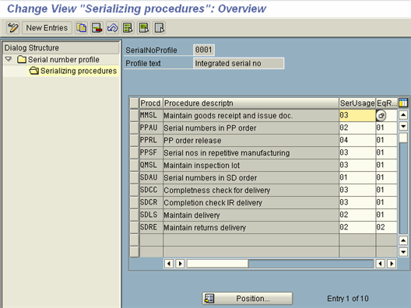Click the Position... button

[248, 299]
